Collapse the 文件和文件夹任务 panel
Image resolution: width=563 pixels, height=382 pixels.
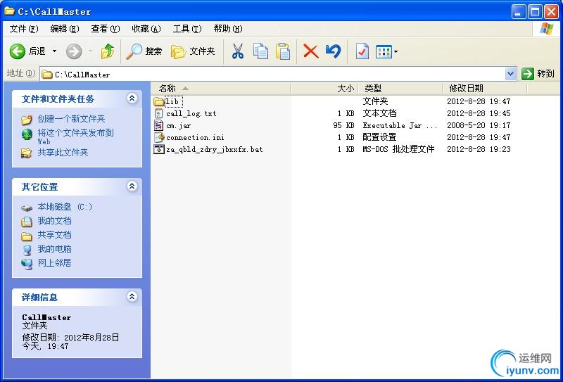pyautogui.click(x=132, y=98)
